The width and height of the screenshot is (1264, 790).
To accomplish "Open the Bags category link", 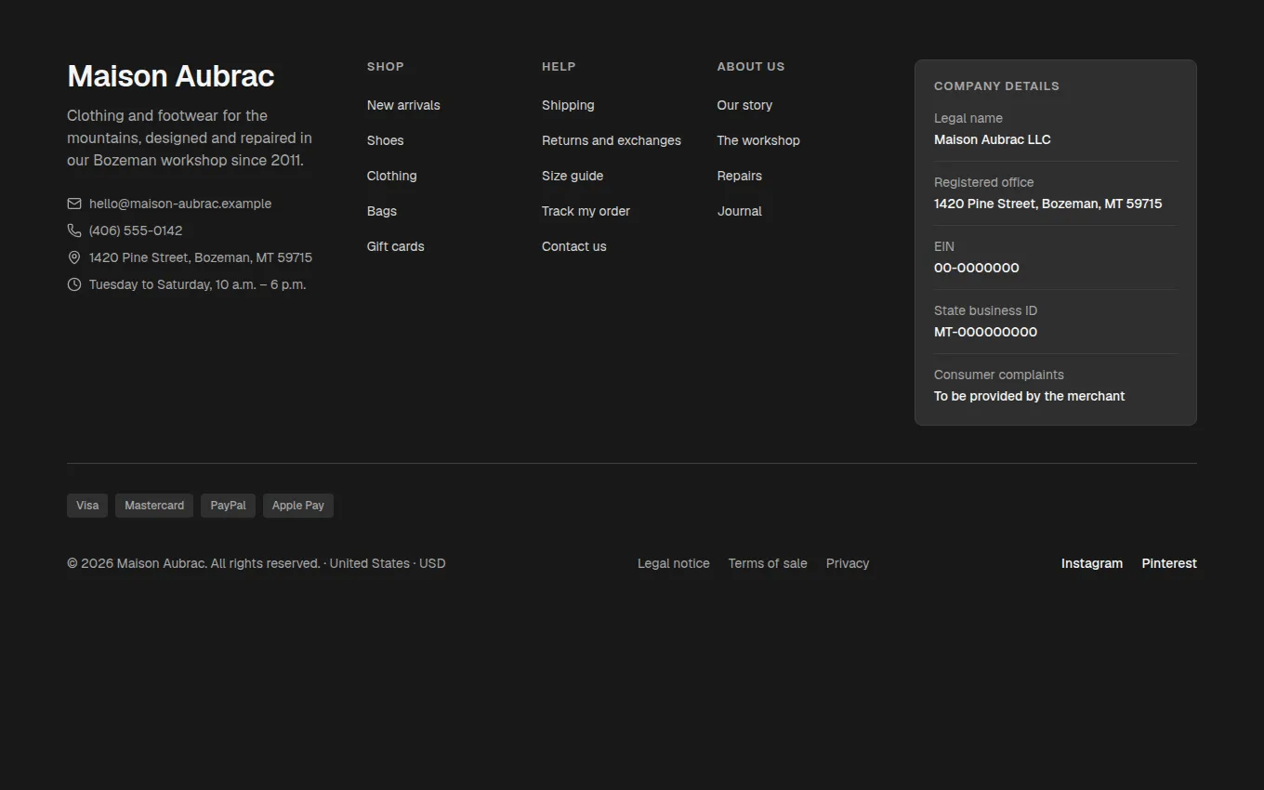I will tap(382, 211).
